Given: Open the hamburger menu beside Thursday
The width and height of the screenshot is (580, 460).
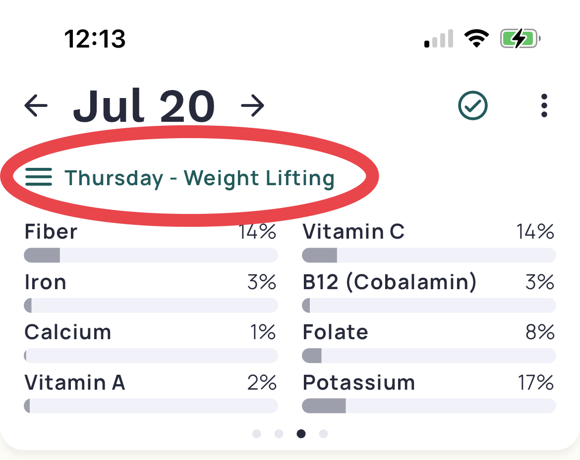Looking at the screenshot, I should coord(39,177).
